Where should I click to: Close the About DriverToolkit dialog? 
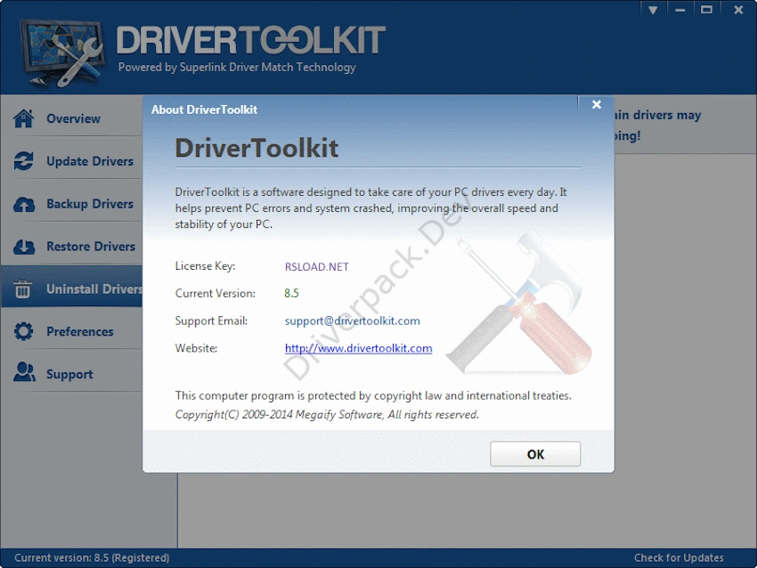[x=596, y=104]
